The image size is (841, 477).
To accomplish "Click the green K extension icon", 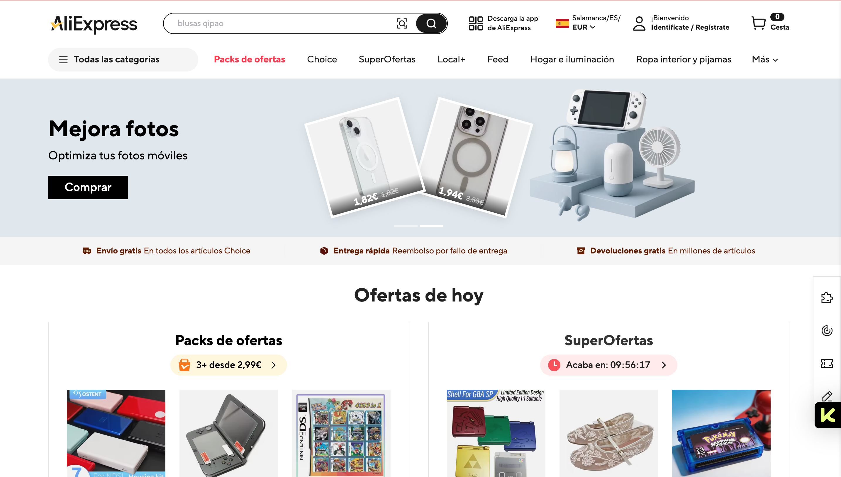I will (828, 415).
